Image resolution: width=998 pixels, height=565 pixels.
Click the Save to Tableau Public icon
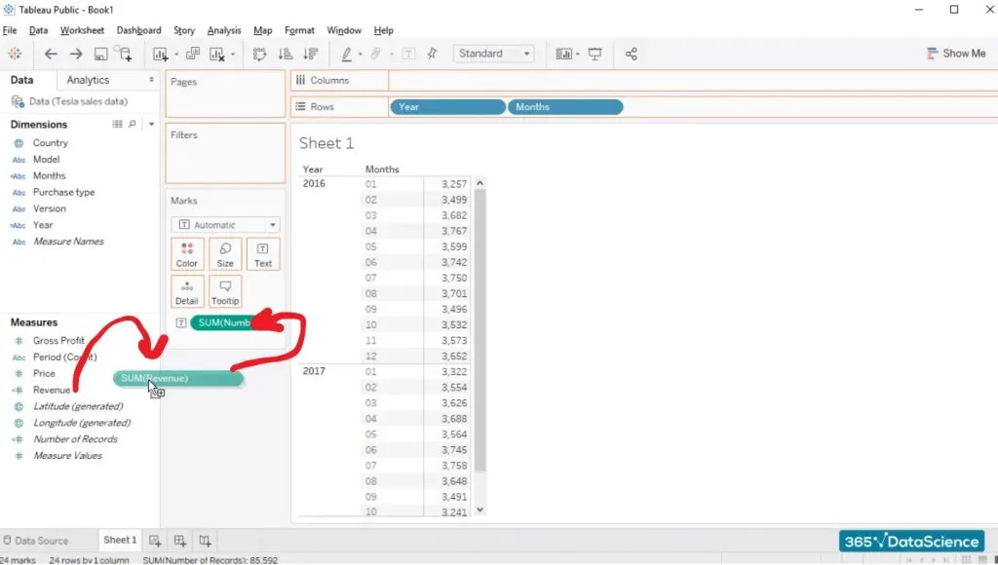click(100, 54)
